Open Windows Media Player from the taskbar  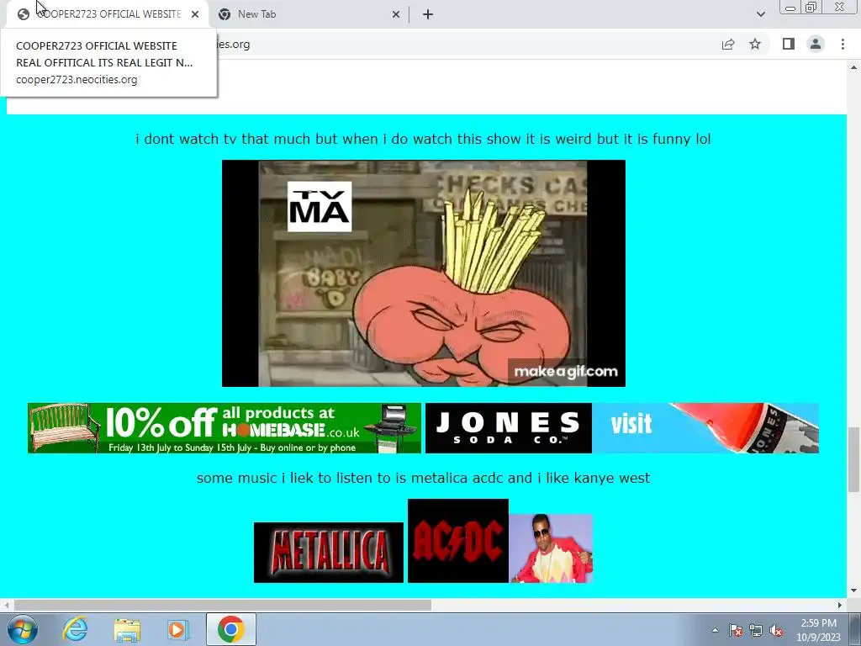pyautogui.click(x=177, y=629)
